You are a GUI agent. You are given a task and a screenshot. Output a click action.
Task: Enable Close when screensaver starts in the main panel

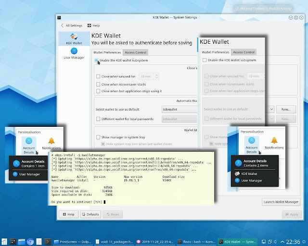pyautogui.click(x=98, y=85)
